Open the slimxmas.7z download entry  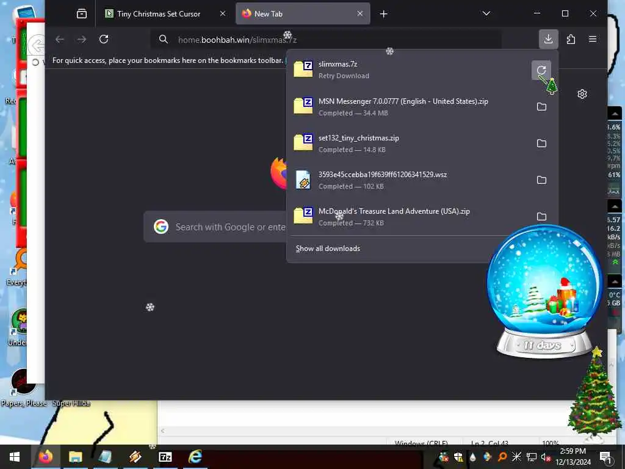[408, 70]
